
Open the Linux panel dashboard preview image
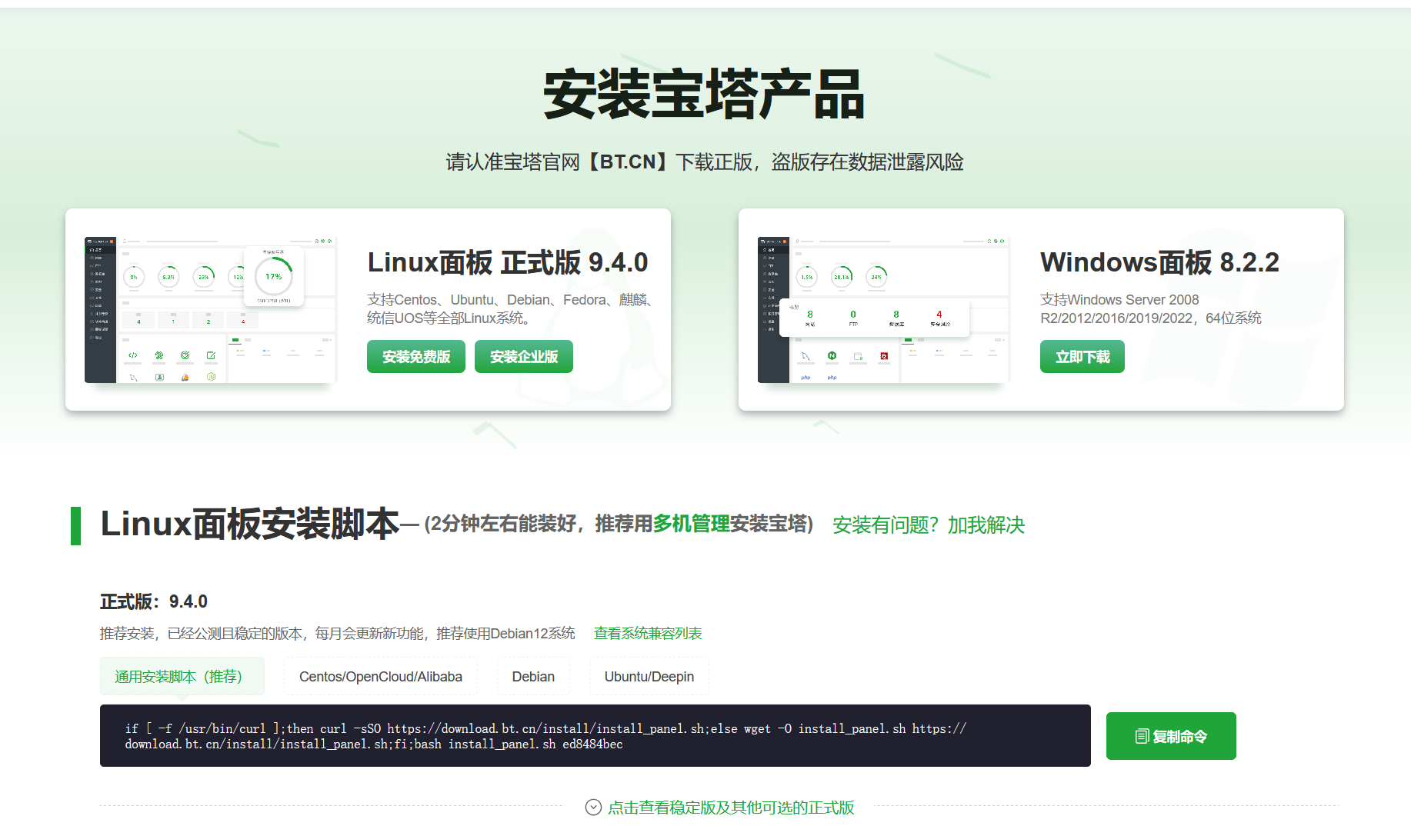click(x=210, y=310)
